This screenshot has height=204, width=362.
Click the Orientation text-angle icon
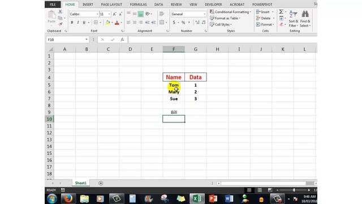(x=148, y=14)
